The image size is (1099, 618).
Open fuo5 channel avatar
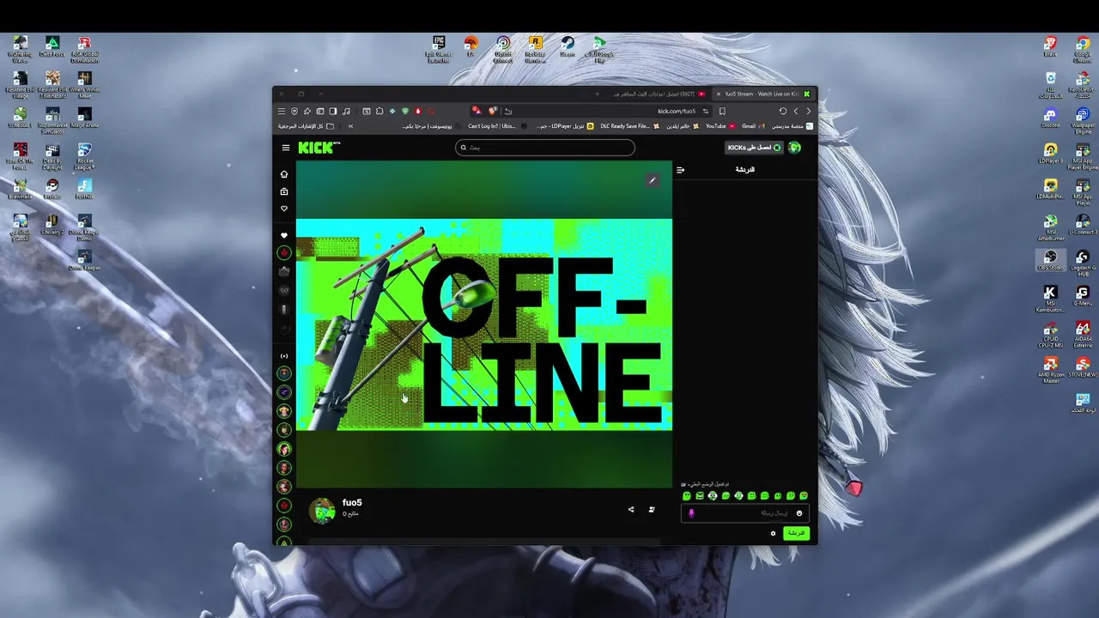tap(323, 510)
